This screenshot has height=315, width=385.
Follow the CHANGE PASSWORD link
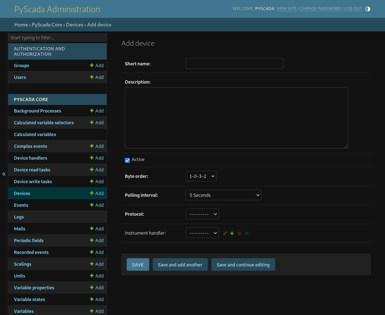click(x=320, y=9)
